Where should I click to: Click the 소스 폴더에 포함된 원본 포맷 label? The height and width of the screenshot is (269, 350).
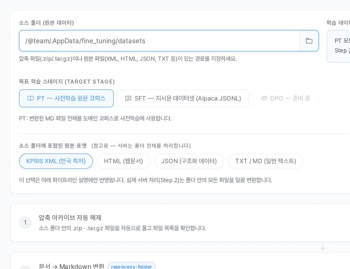(x=53, y=146)
